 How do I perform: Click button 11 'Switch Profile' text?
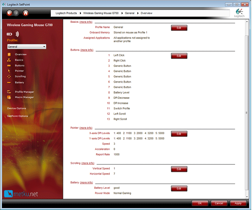pos(122,109)
